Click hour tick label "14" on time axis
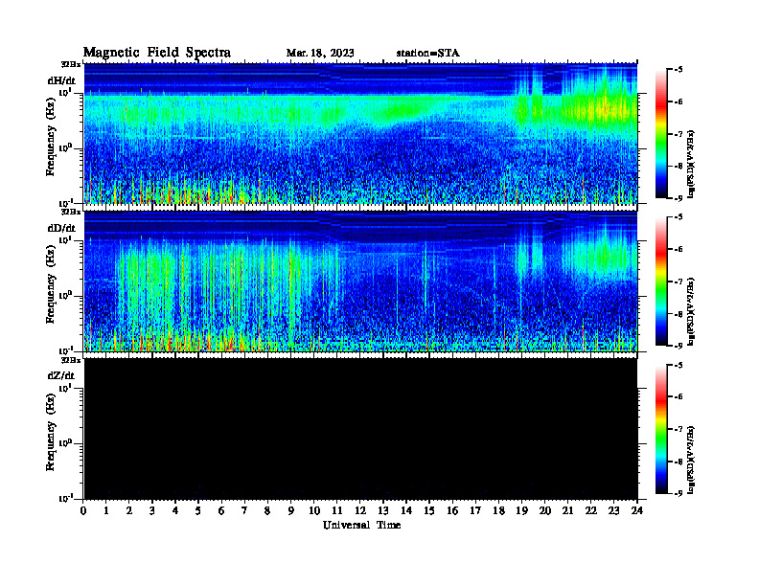 [406, 511]
